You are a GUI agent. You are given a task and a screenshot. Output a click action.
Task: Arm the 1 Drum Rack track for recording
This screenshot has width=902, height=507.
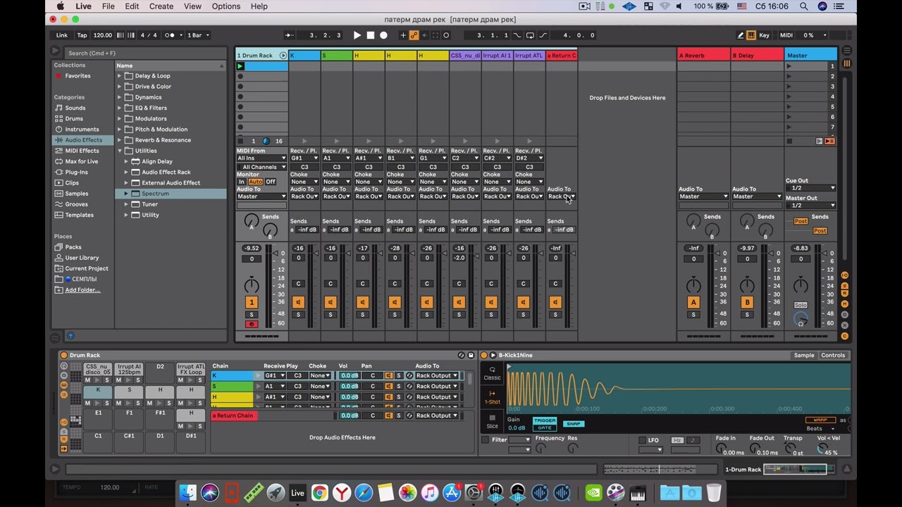click(x=252, y=324)
